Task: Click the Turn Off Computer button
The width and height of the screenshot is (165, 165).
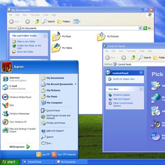Action: [64, 154]
